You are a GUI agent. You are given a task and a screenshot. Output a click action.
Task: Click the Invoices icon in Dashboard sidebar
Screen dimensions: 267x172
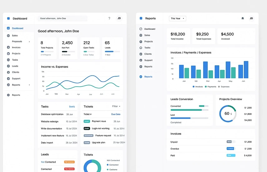(x=8, y=48)
